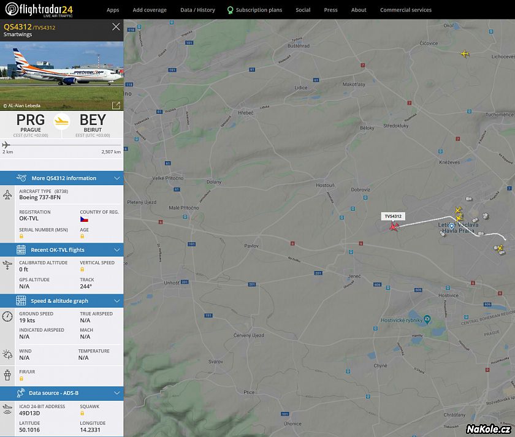The image size is (515, 437).
Task: Click the chevron on More QS4312 information
Action: coord(117,178)
